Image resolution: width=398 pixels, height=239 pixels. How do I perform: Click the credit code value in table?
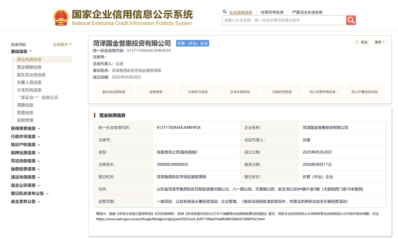179,127
